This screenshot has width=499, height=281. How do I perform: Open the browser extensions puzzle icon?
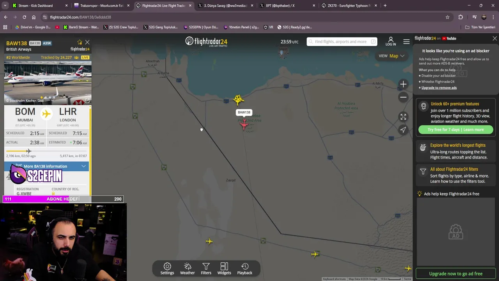[x=461, y=17]
